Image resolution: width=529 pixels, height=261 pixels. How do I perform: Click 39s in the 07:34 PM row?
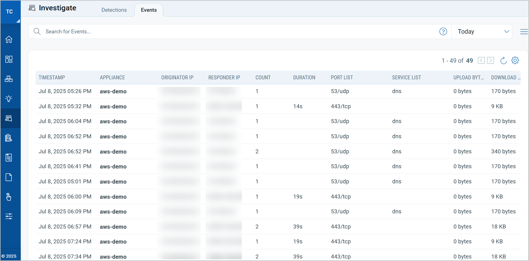click(x=298, y=257)
